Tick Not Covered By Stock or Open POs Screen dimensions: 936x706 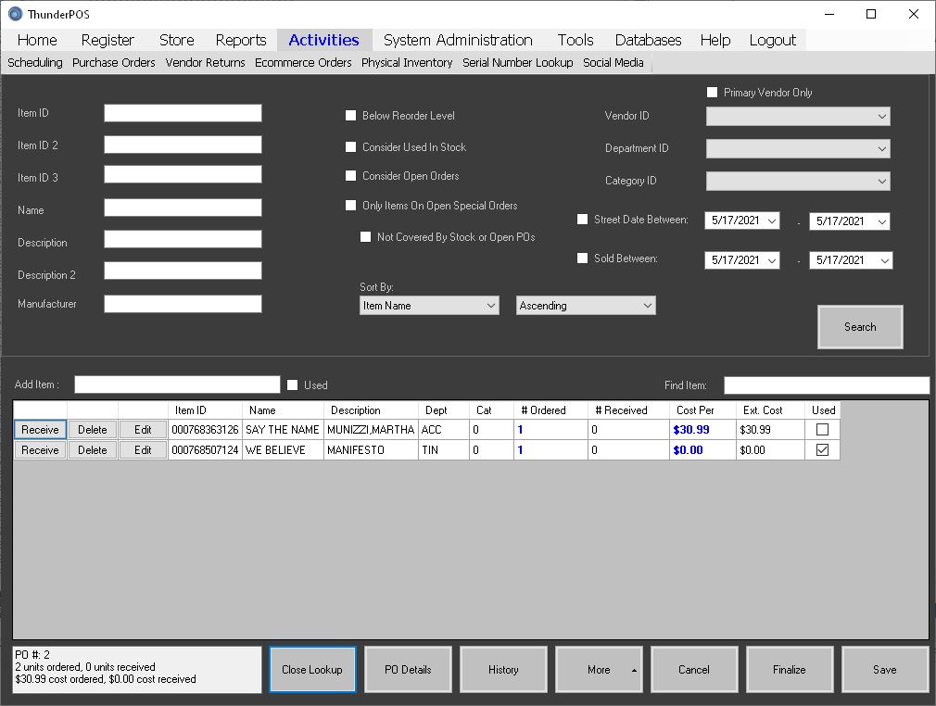366,237
